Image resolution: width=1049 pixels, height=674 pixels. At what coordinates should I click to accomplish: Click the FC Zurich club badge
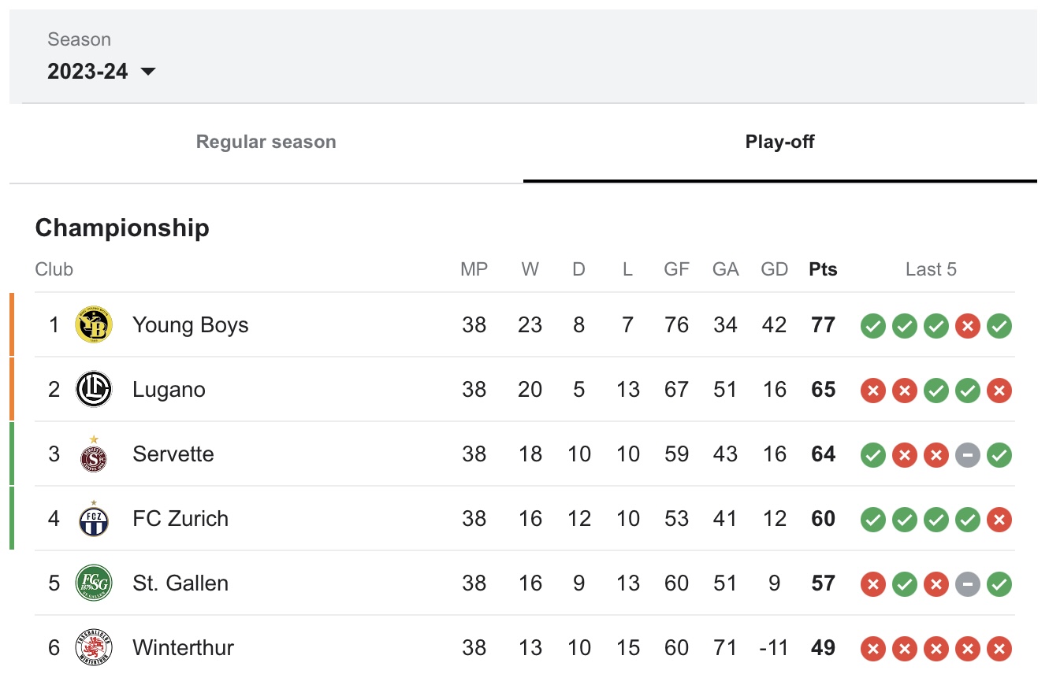point(94,517)
